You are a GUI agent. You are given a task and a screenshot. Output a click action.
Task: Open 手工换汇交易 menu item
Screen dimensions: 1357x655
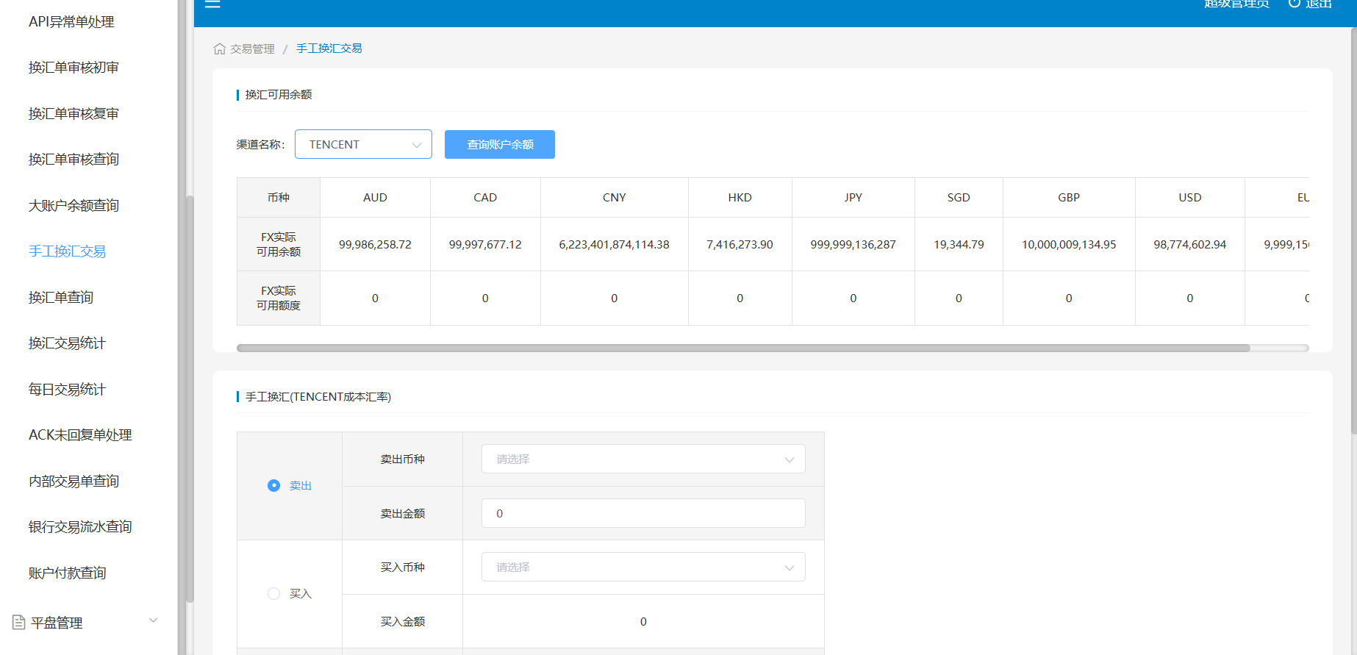click(67, 251)
